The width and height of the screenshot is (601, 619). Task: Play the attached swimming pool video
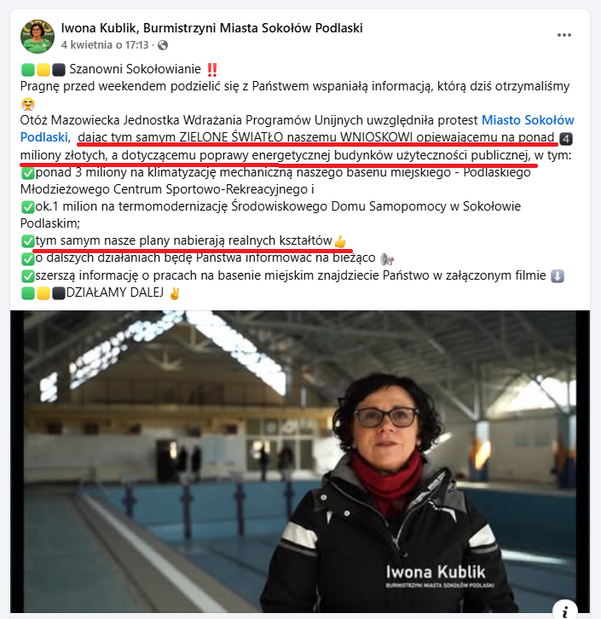coord(300,461)
